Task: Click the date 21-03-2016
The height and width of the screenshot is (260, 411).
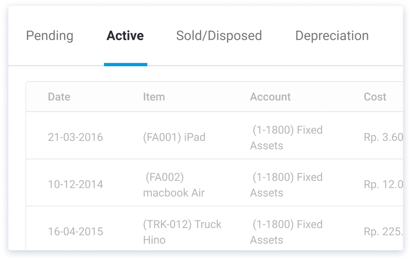Action: pos(75,137)
